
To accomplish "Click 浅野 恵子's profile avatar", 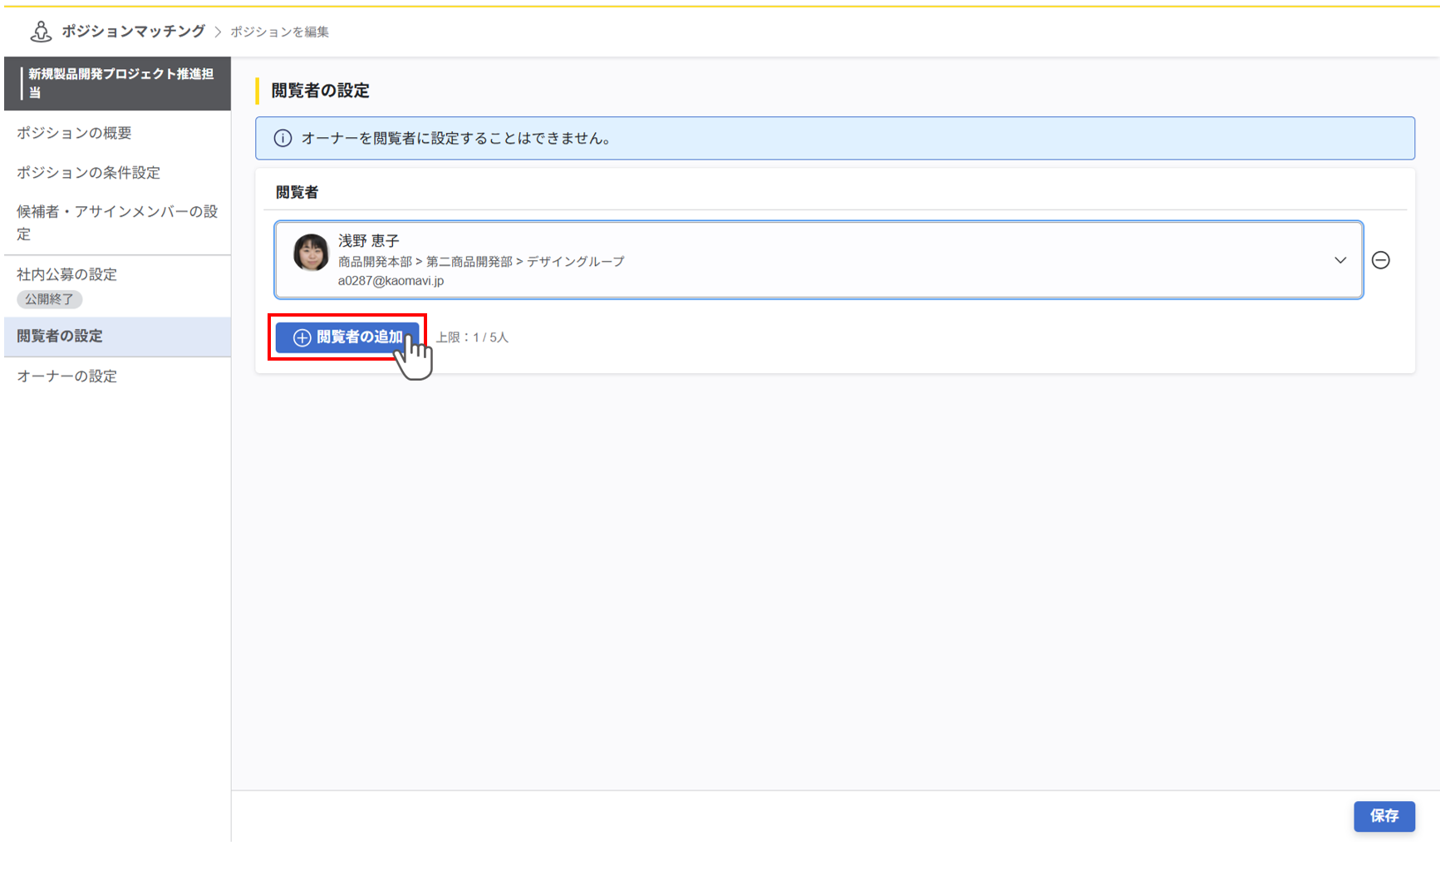I will (311, 253).
